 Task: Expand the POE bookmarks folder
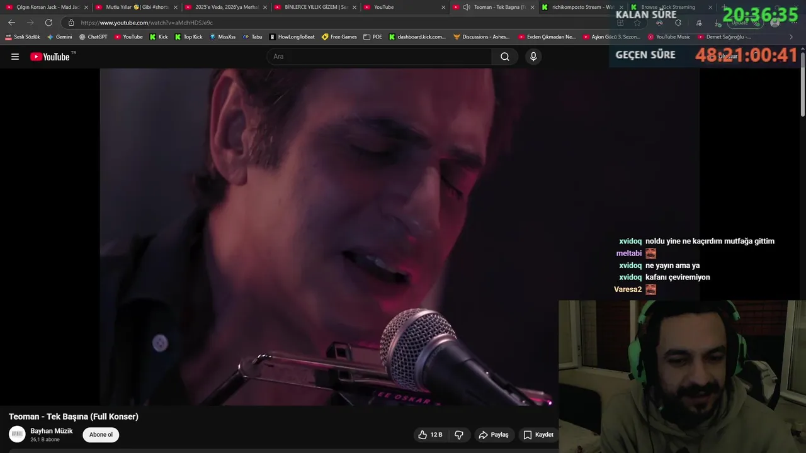pyautogui.click(x=373, y=36)
